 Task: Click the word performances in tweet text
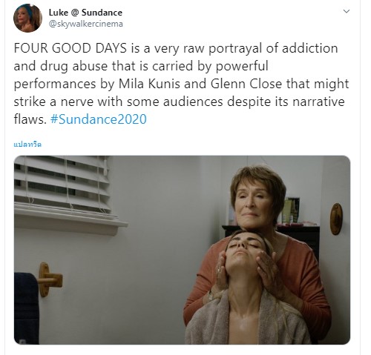click(55, 84)
